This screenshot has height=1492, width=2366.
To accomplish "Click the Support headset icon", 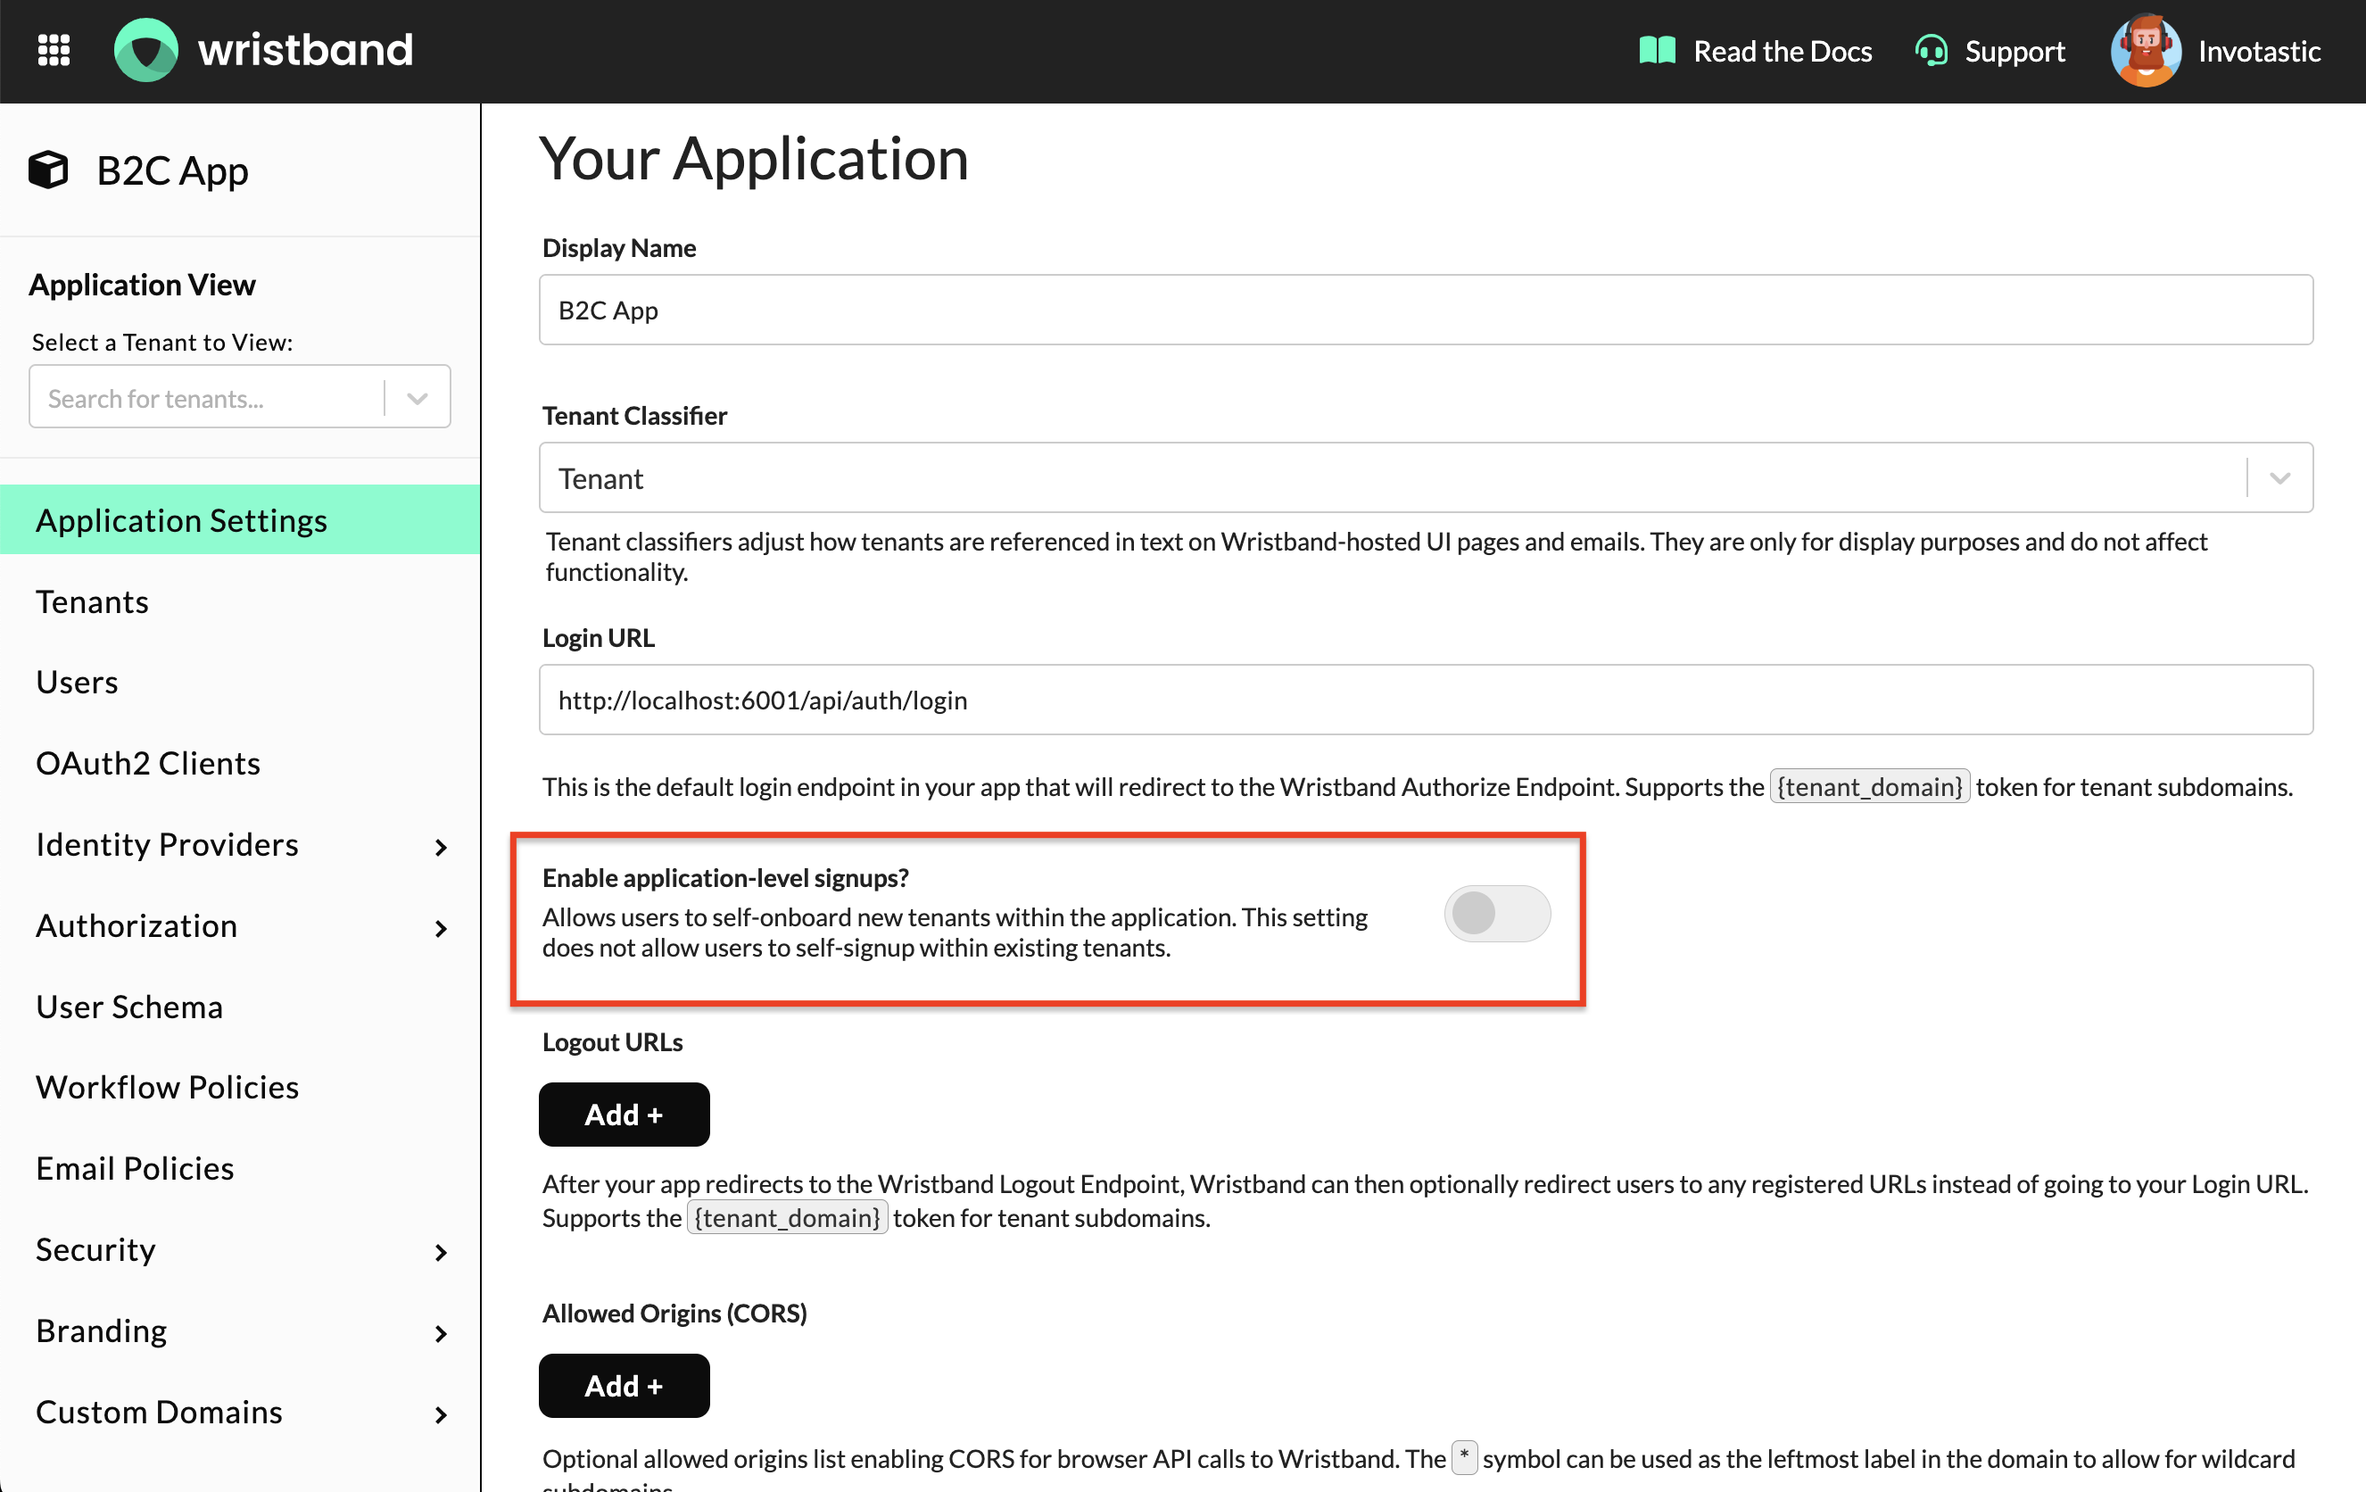I will pos(1930,50).
